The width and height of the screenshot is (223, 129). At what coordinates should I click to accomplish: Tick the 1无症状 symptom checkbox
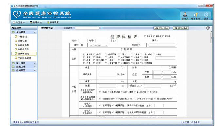[84, 54]
